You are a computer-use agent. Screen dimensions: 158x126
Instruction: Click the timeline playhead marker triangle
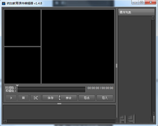coord(17,85)
